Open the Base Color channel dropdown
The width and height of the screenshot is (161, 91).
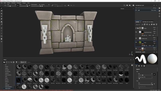[138, 25]
